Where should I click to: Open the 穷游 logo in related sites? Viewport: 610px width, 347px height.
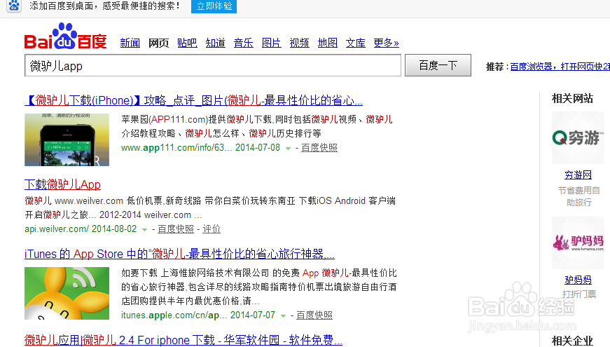coord(578,137)
